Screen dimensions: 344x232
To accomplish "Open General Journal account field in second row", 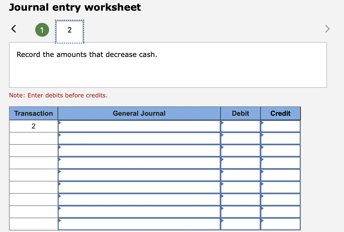I will click(139, 138).
